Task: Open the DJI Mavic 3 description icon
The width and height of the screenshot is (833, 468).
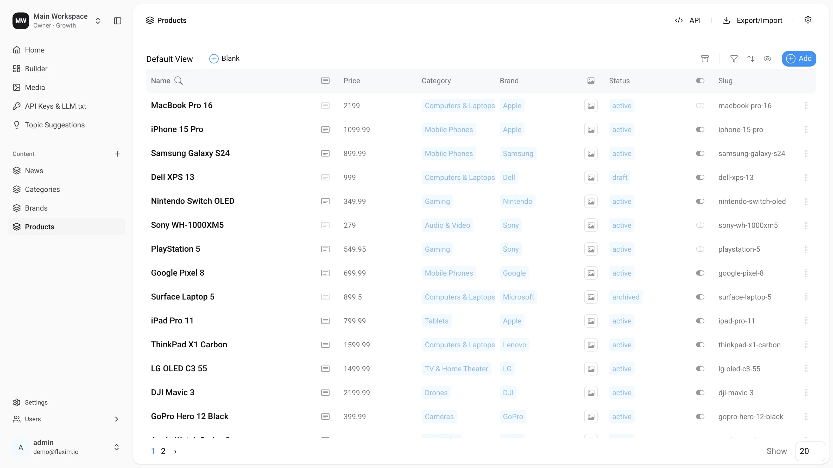Action: (325, 392)
